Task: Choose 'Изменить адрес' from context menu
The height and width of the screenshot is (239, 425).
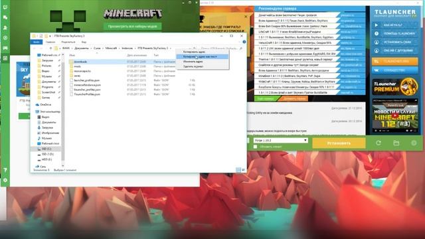Action: tap(203, 62)
